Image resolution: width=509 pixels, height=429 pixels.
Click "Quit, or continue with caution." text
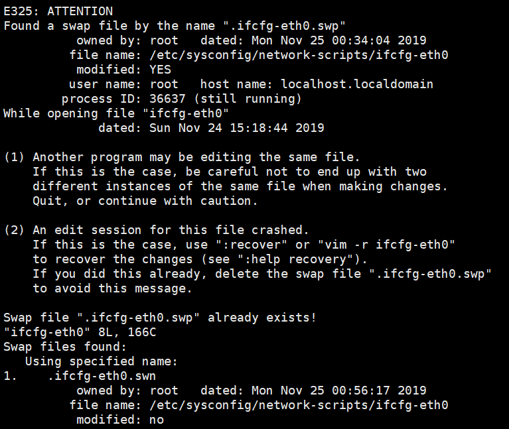(x=145, y=201)
